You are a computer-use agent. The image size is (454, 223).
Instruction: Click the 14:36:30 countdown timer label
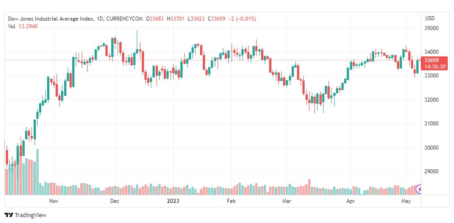click(435, 67)
